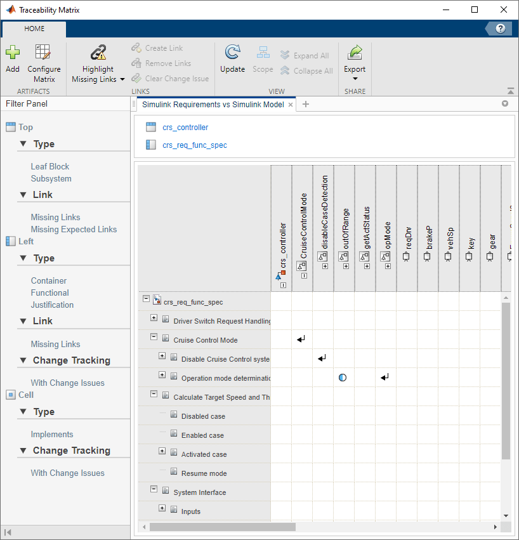Click the ribbon minimize icon at right

click(x=511, y=91)
